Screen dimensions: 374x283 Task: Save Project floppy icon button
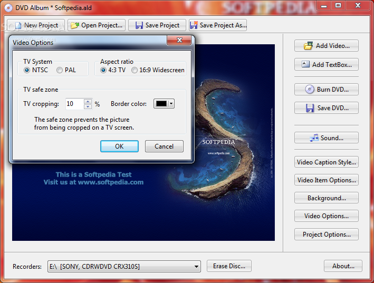pyautogui.click(x=157, y=25)
